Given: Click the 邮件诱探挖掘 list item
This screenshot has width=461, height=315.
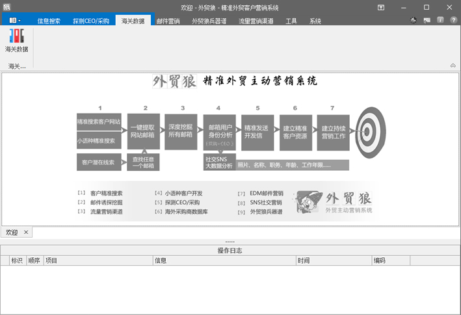Looking at the screenshot, I should click(107, 203).
